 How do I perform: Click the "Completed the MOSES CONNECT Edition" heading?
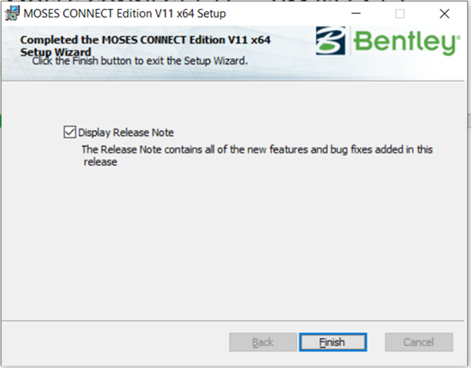145,39
